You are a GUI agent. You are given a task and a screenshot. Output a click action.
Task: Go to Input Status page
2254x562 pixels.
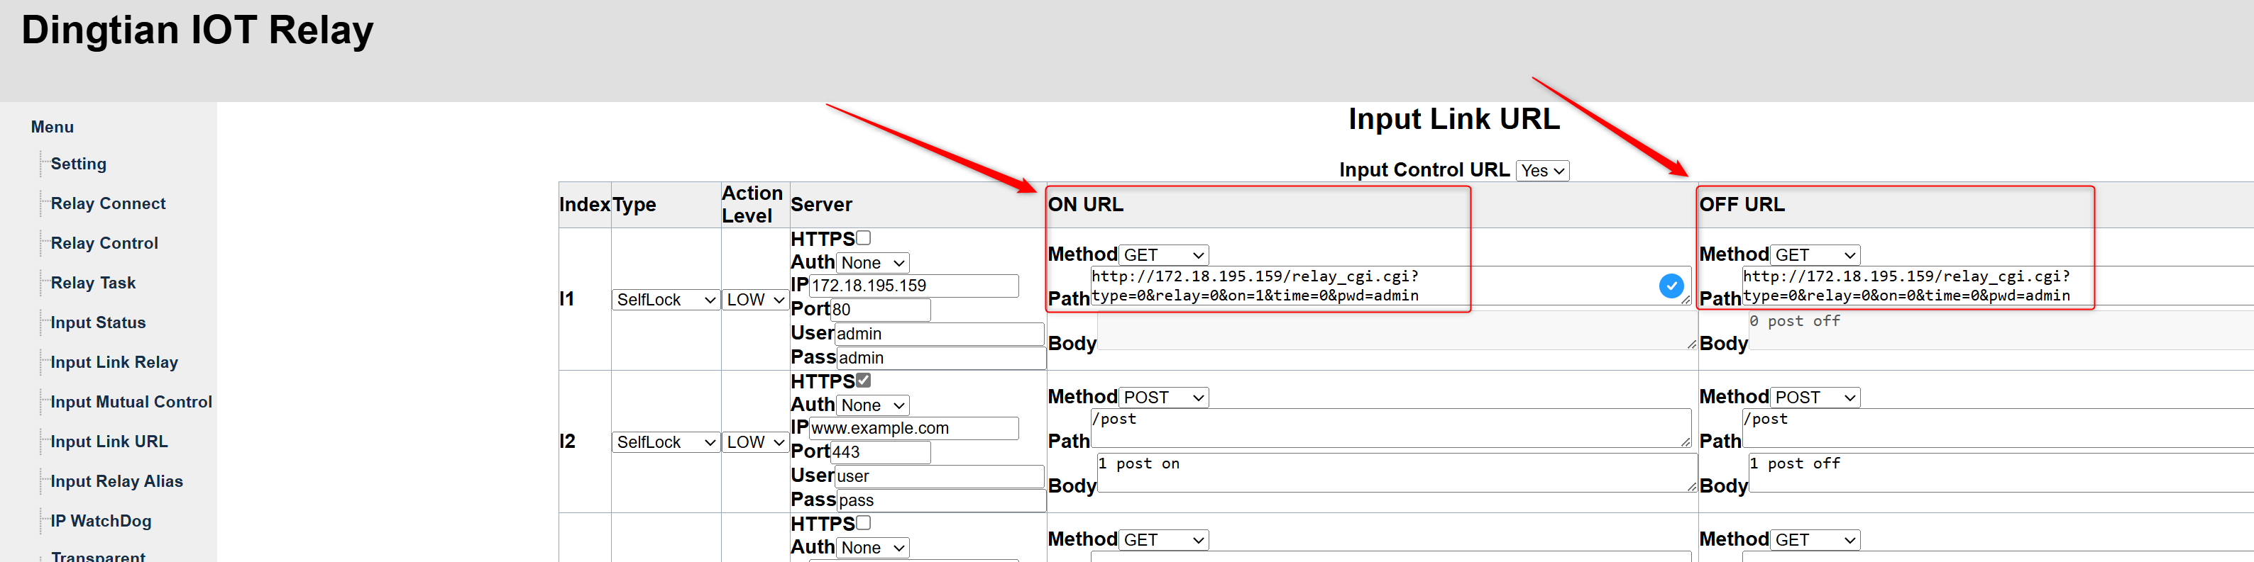[x=98, y=322]
